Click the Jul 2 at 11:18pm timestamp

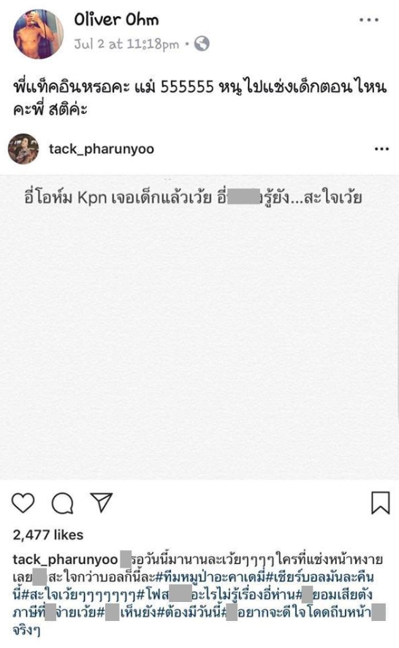(x=126, y=44)
